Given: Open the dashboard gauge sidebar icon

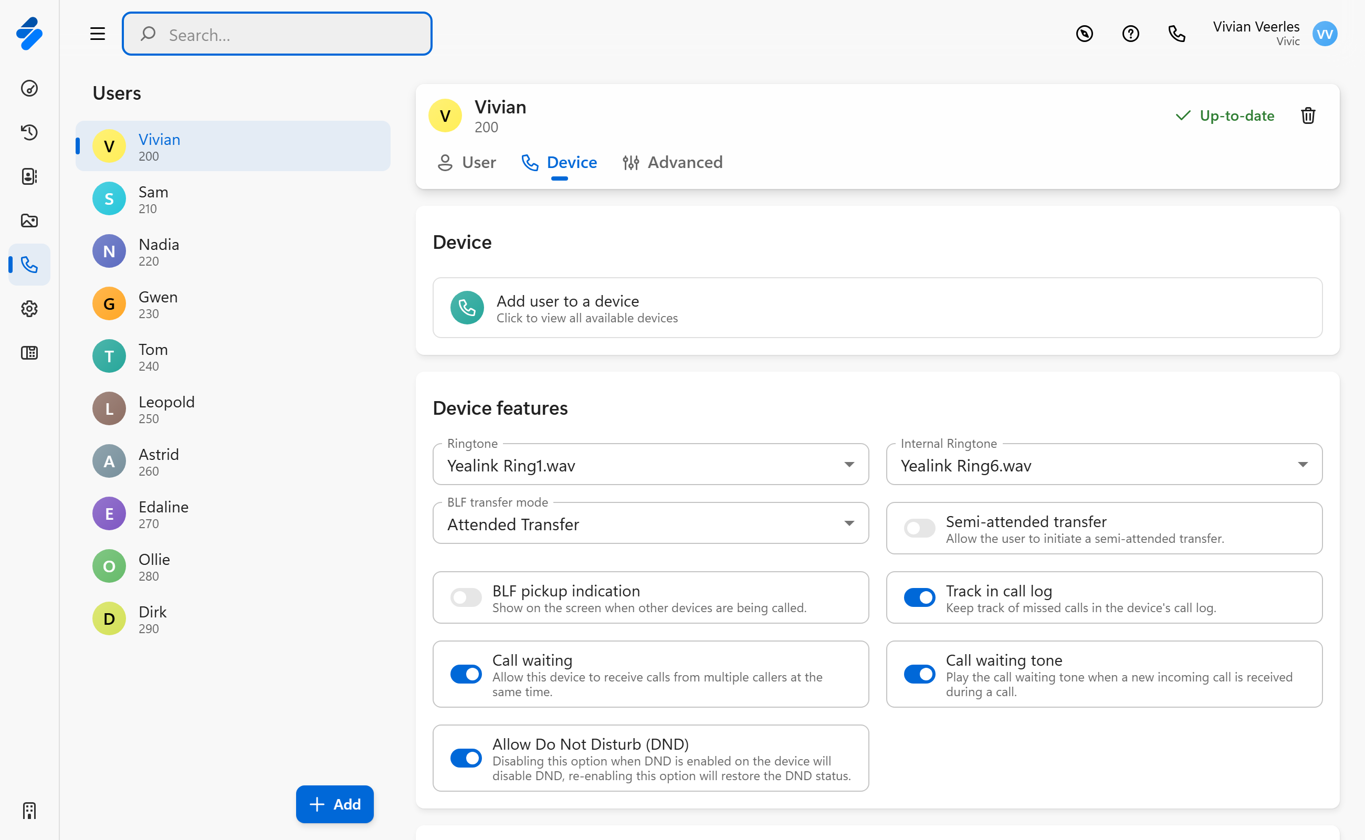Looking at the screenshot, I should 29,88.
